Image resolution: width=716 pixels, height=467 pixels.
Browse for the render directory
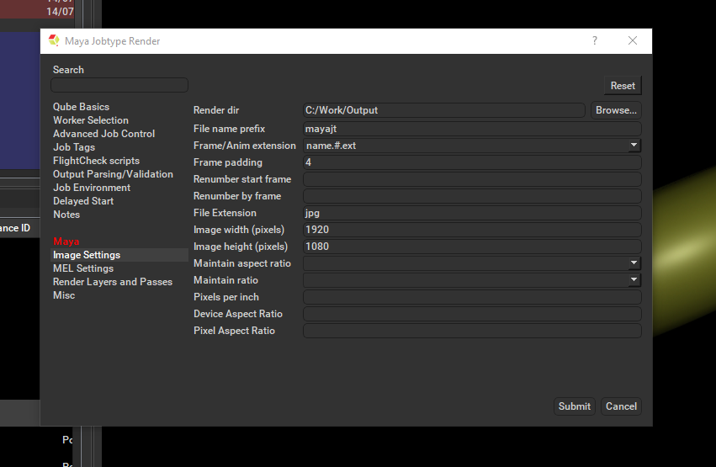[616, 110]
